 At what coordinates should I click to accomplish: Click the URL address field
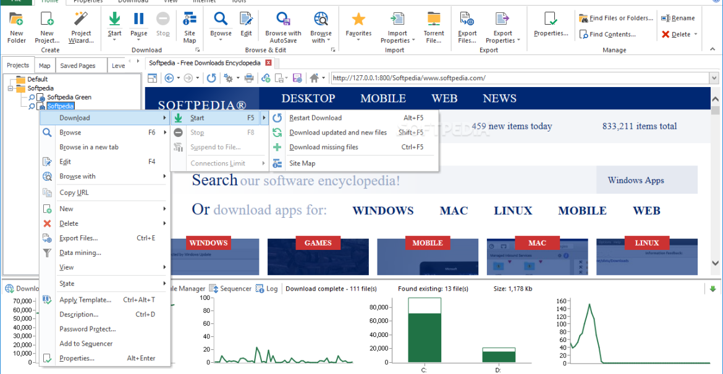coord(520,78)
